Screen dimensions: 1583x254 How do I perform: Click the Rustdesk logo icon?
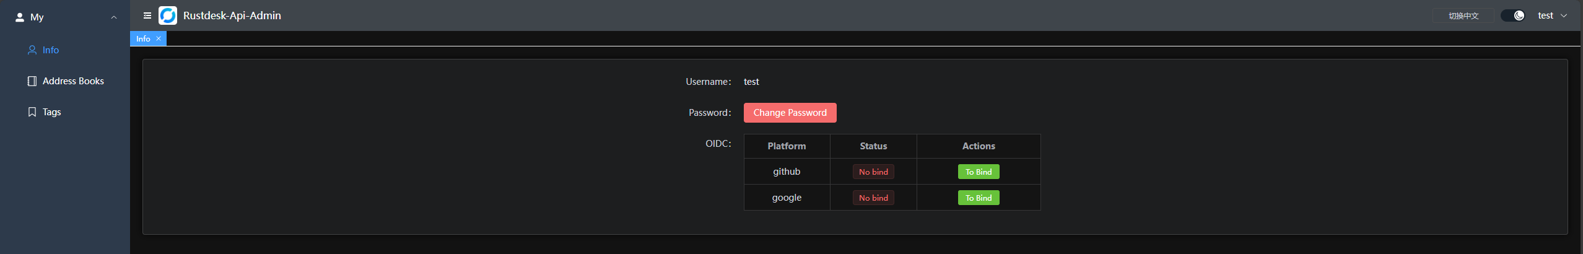(168, 15)
